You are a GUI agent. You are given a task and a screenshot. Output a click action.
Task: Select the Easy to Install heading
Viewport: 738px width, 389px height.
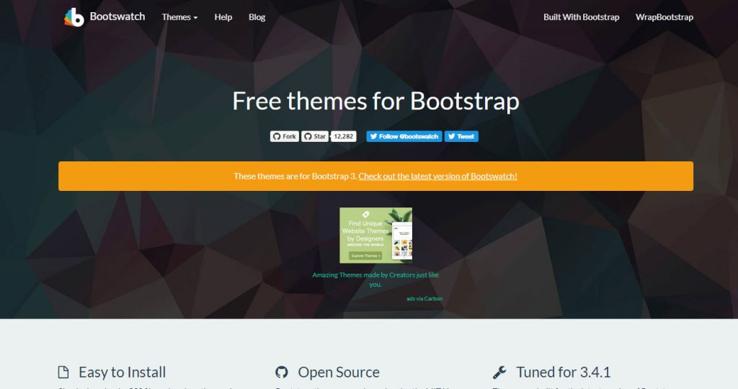point(122,372)
